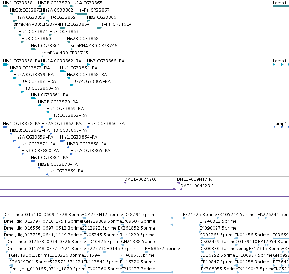Select EST LD28794.5prime
Screen dimensions: 289x274
[x=139, y=215]
